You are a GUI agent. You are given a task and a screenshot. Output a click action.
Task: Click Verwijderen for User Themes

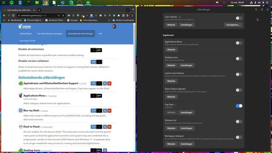pos(233,25)
